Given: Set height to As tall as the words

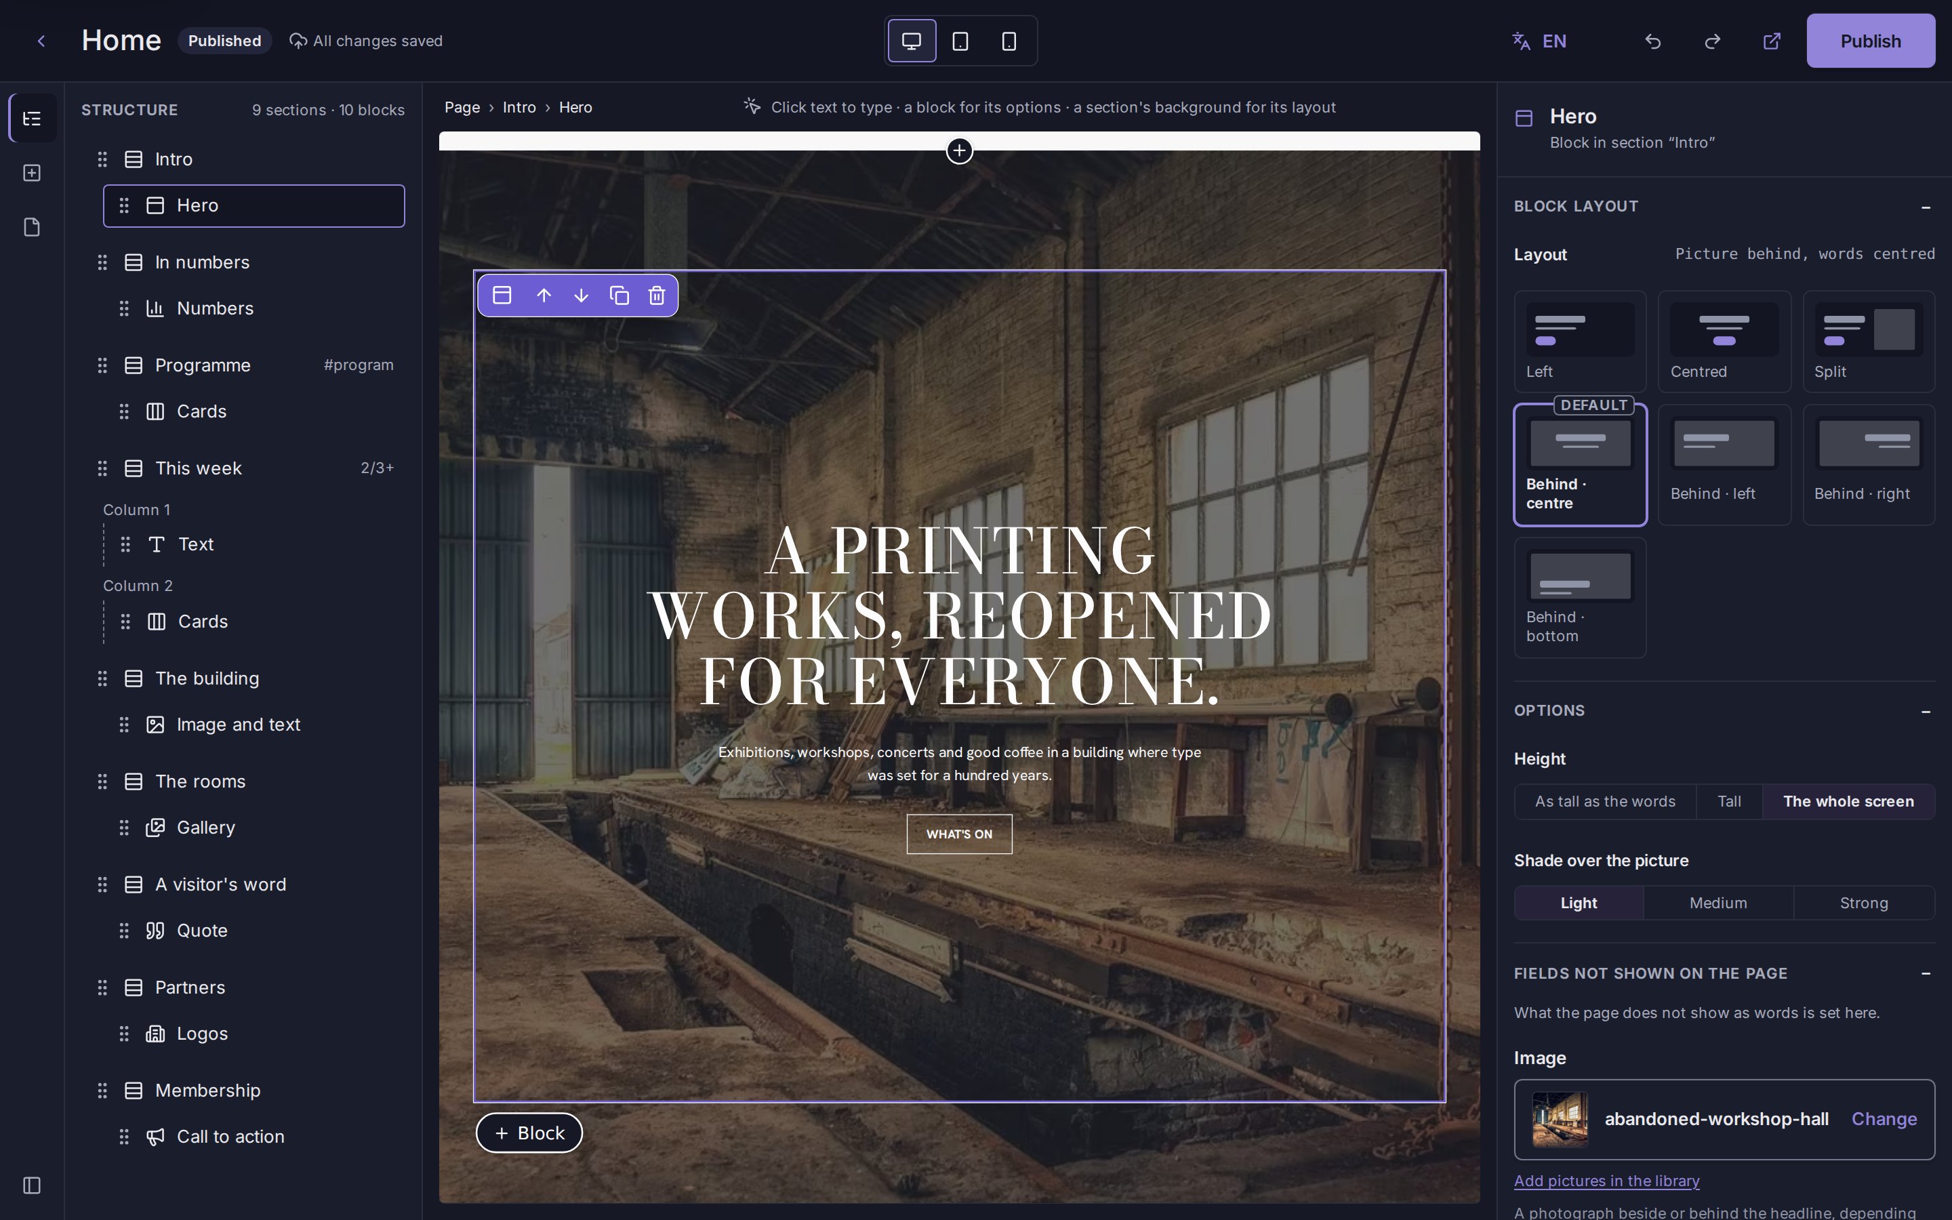Looking at the screenshot, I should 1604,801.
